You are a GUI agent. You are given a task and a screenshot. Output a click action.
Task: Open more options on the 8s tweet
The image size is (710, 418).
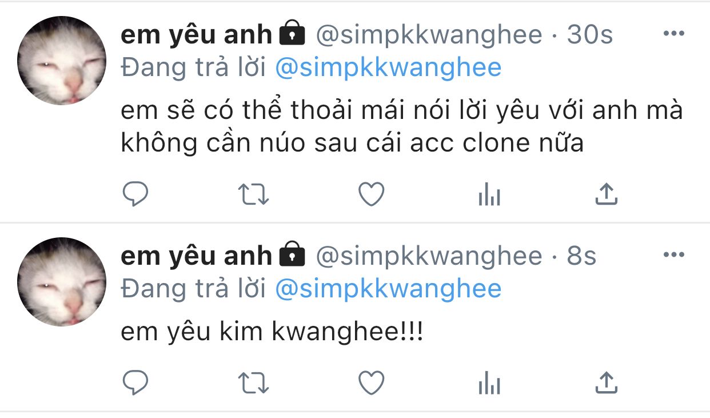tap(673, 254)
